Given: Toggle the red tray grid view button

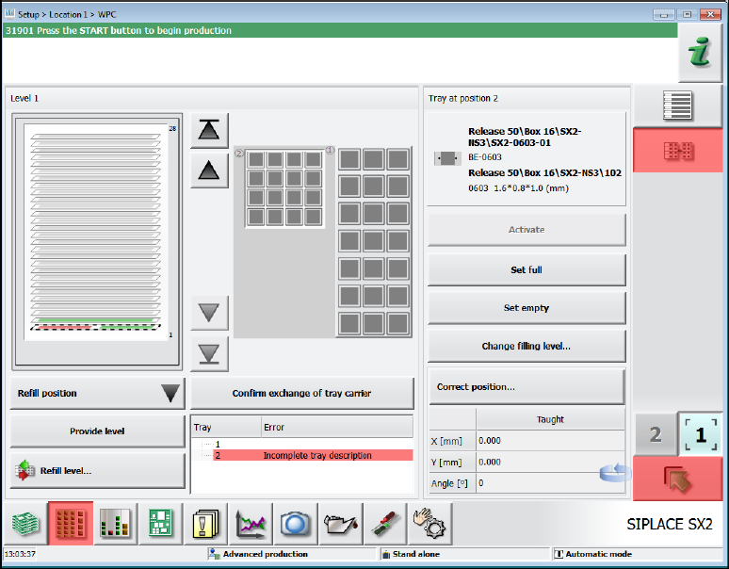Looking at the screenshot, I should click(678, 151).
